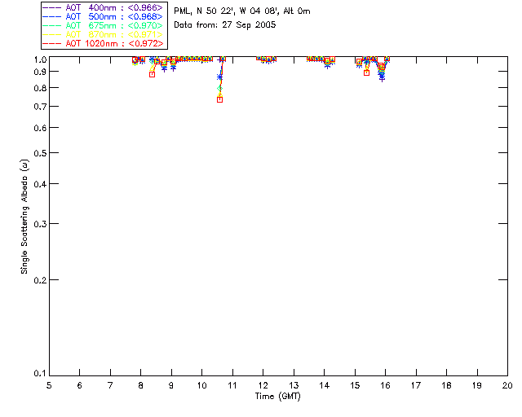Click the x-axis tick label '17'
Screen dimensions: 522x417
416,385
